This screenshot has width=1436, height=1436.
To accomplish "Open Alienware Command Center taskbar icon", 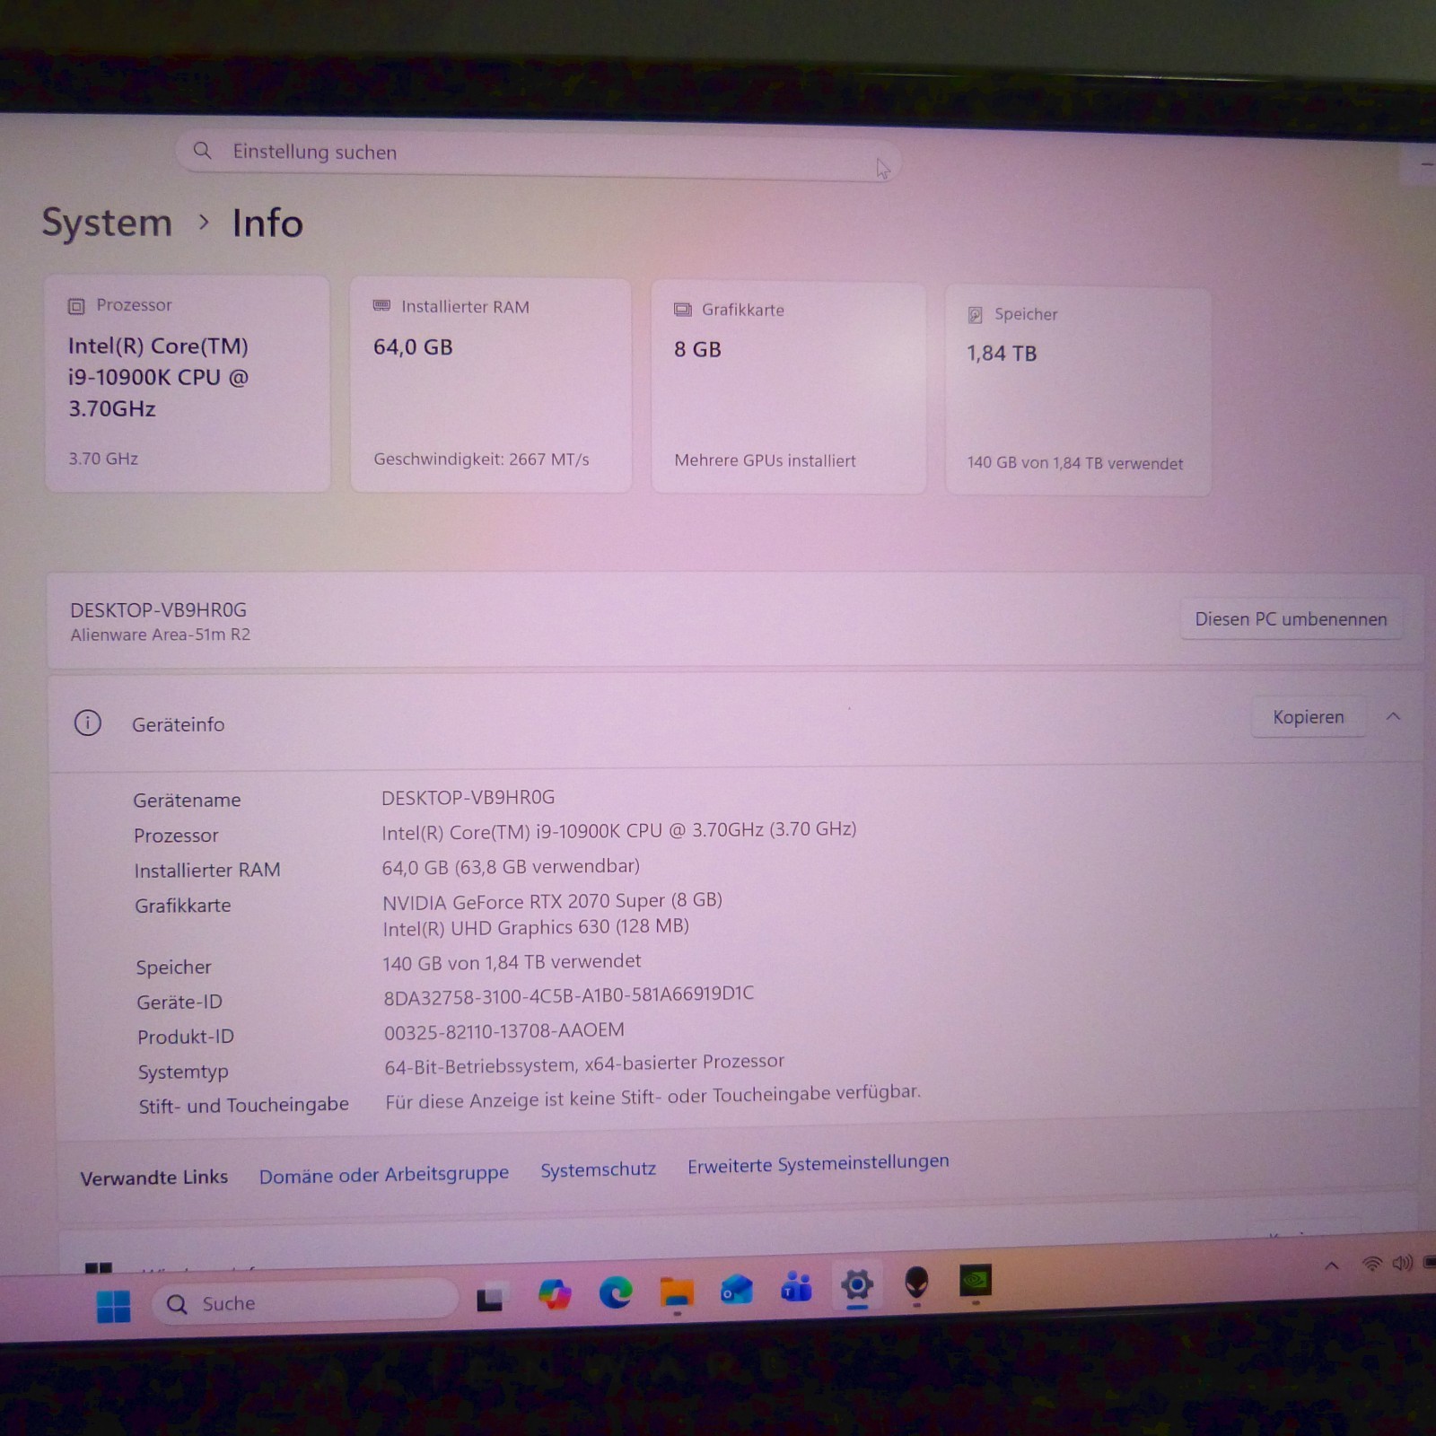I will tap(916, 1283).
